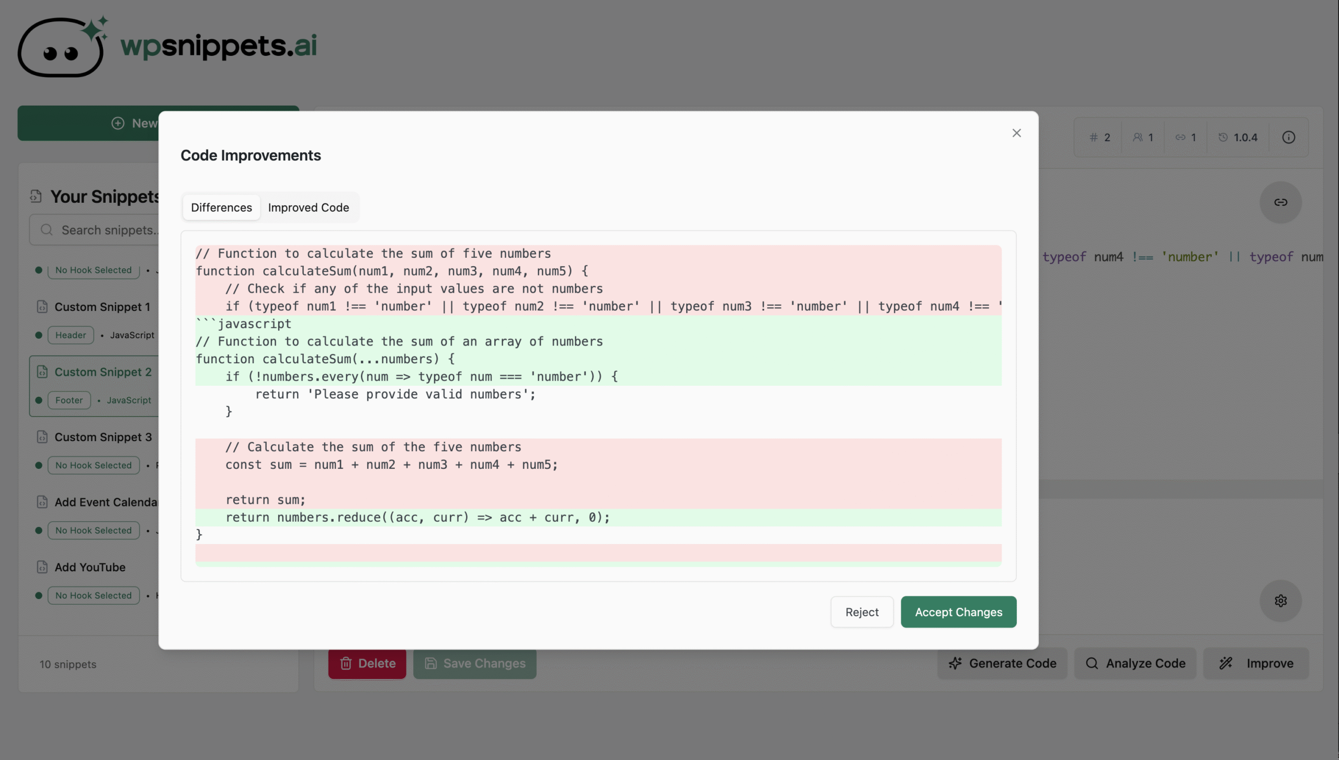The width and height of the screenshot is (1339, 760).
Task: Open Custom Snippet 3
Action: 103,437
